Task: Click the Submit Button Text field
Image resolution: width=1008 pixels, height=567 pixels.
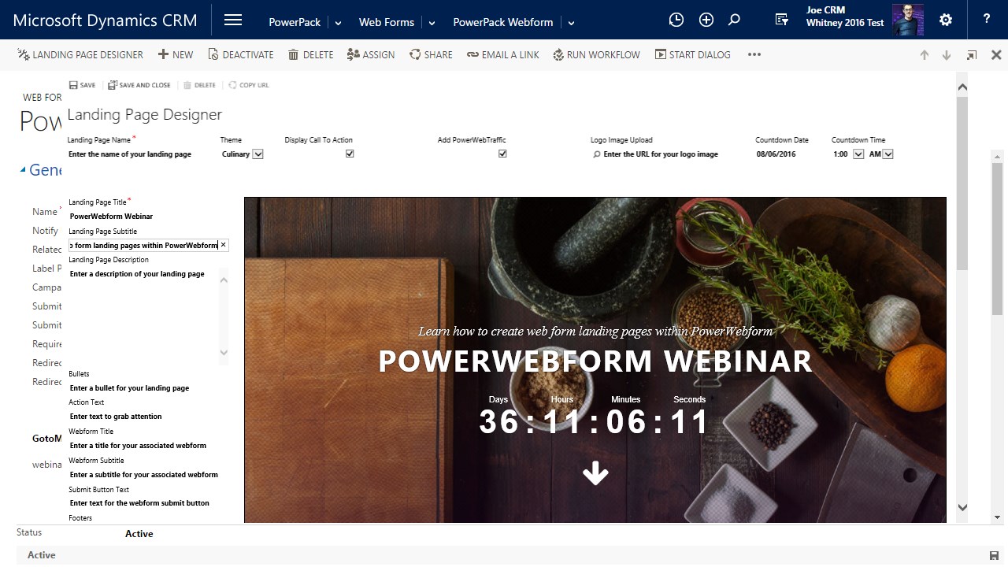Action: 148,503
